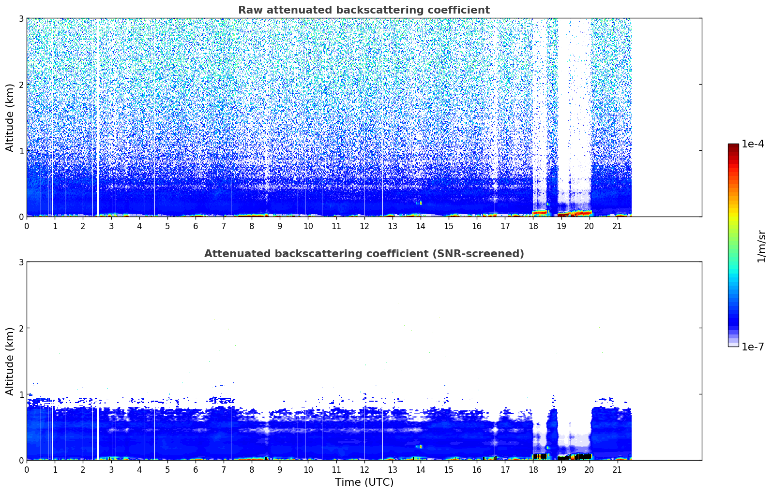Click the blue lower section of the colorbar
772x493 pixels.
coord(733,309)
